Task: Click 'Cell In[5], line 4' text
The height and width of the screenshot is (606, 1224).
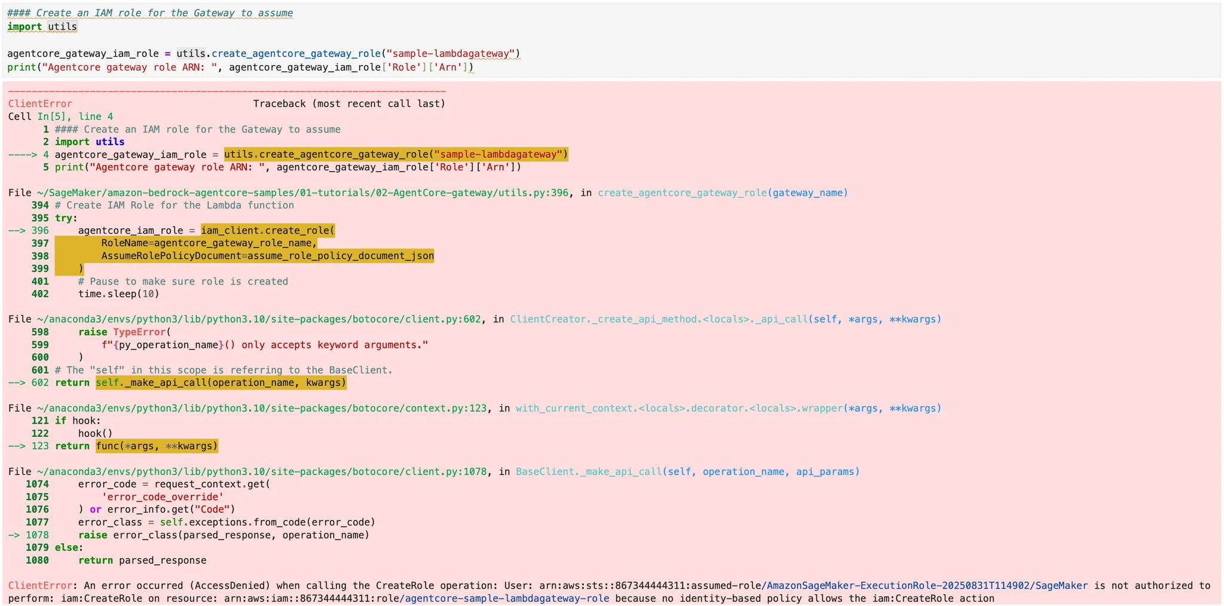Action: (x=60, y=117)
